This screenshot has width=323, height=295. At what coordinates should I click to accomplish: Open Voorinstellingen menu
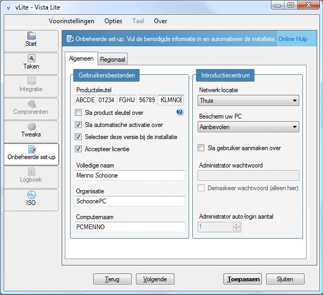pos(72,21)
